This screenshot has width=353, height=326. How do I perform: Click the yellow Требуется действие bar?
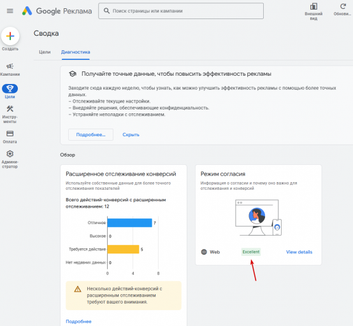(123, 250)
